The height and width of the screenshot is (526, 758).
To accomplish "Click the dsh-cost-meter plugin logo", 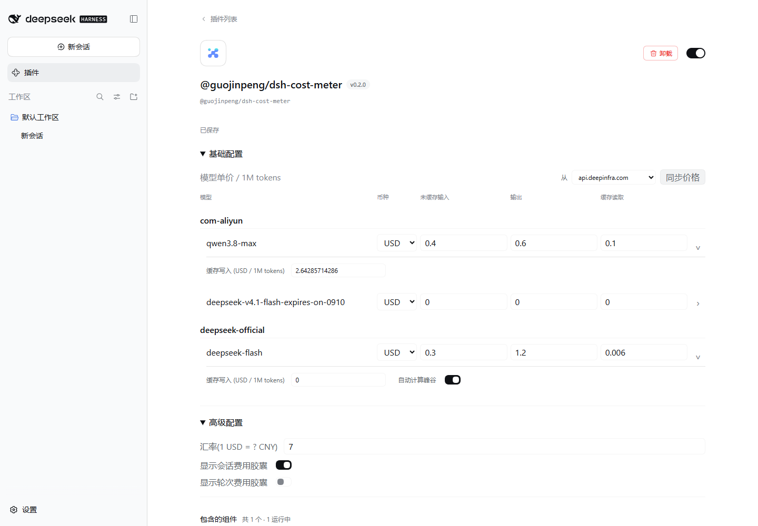I will coord(213,53).
